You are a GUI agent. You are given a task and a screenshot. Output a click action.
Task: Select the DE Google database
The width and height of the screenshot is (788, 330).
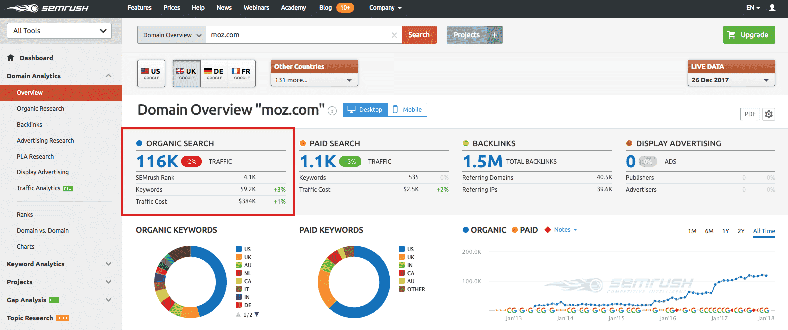coord(214,74)
